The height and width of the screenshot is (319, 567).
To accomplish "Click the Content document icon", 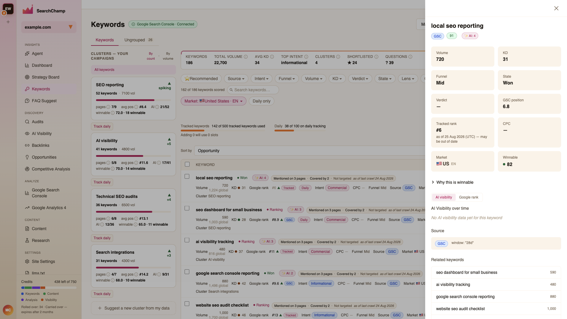I will (x=27, y=229).
